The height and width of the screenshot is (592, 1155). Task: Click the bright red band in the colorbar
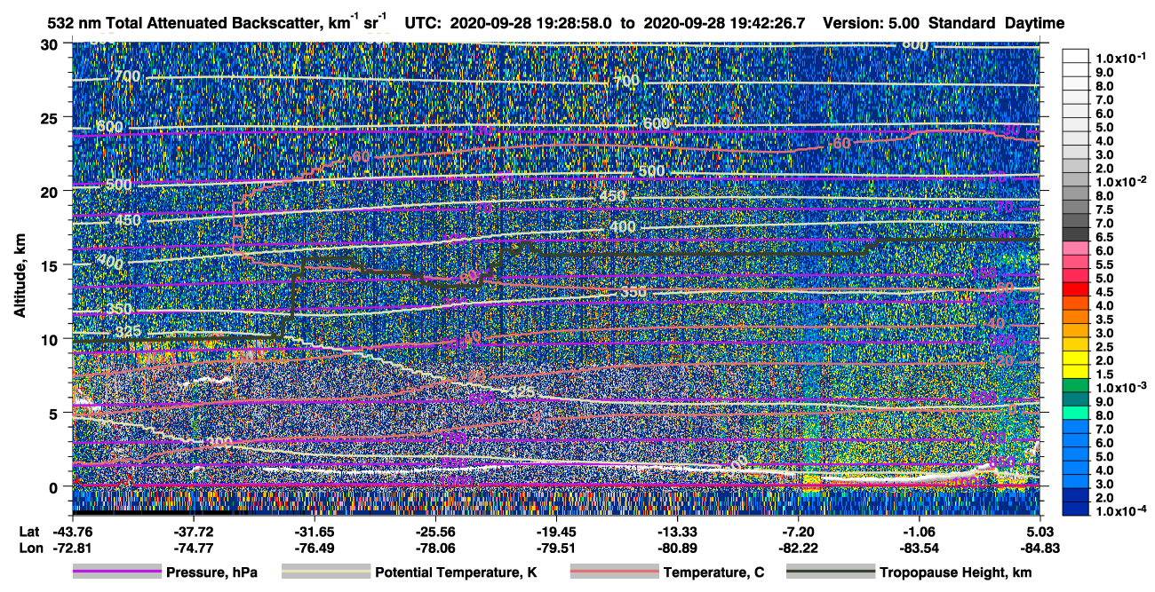(x=1076, y=289)
